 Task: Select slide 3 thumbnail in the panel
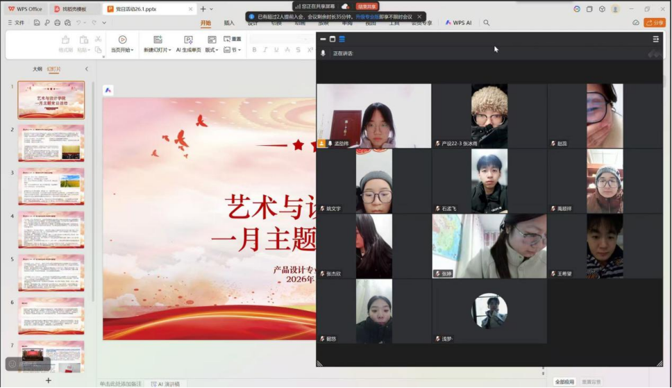[51, 186]
